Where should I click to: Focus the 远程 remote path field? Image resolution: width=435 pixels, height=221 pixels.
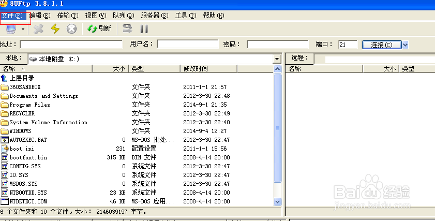(380, 59)
